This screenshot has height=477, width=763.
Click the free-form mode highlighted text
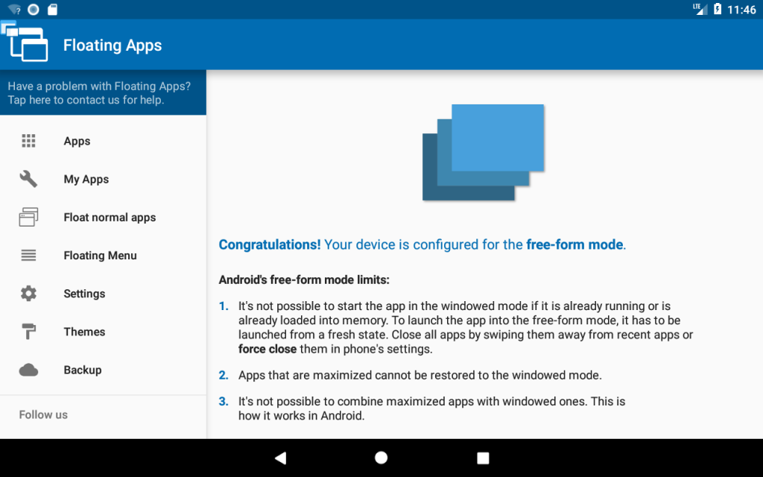click(574, 244)
